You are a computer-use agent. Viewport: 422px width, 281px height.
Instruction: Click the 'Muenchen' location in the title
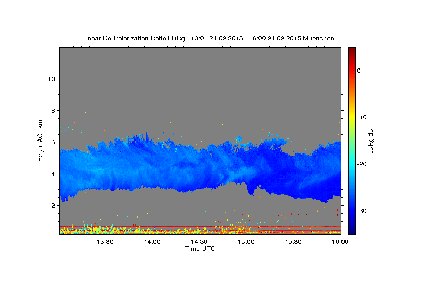click(x=319, y=38)
